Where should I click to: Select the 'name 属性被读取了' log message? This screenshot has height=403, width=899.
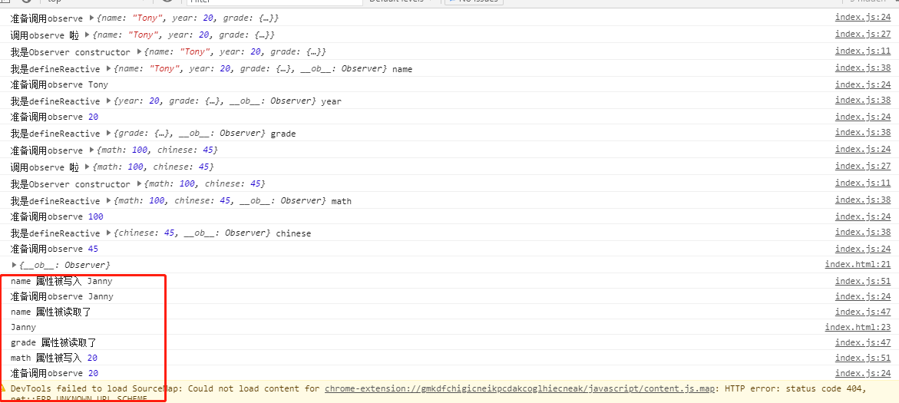51,312
